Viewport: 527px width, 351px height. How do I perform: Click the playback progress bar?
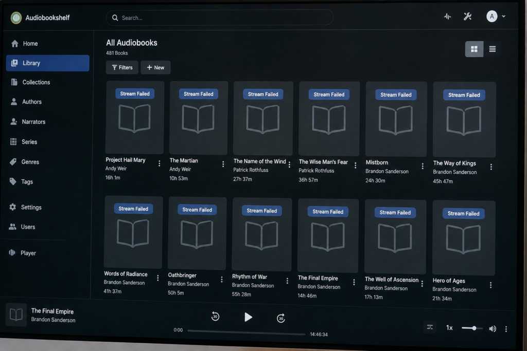247,332
